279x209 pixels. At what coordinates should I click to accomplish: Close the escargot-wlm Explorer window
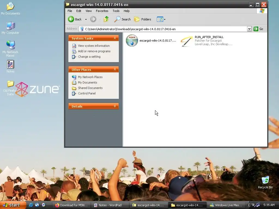point(264,4)
